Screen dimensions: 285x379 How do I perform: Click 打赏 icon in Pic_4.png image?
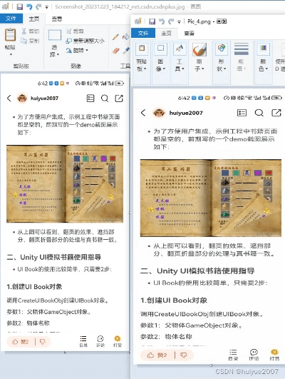(274, 355)
